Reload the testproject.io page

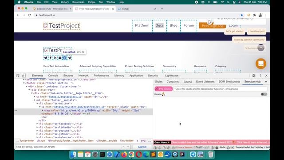click(x=29, y=15)
